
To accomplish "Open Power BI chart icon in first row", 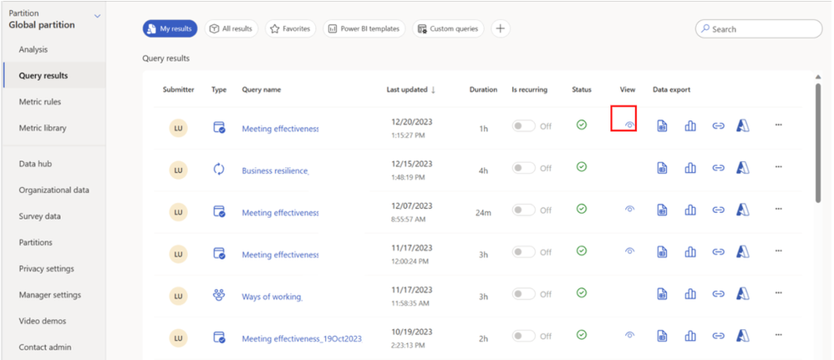I will [x=690, y=125].
